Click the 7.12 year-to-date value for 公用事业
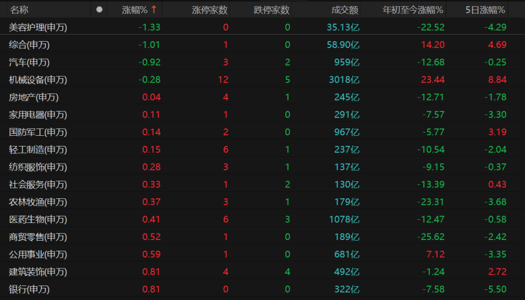Image resolution: width=525 pixels, height=300 pixels. pyautogui.click(x=435, y=254)
